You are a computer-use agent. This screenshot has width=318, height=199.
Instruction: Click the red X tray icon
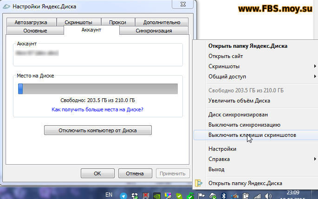coord(146,196)
